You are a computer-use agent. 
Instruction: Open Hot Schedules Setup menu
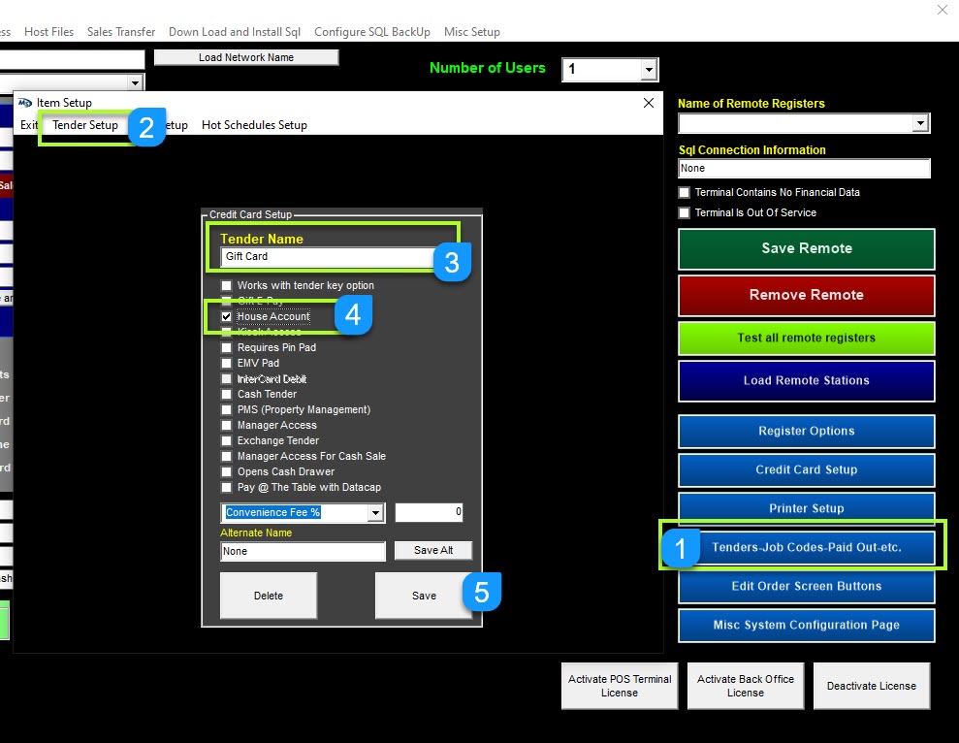pyautogui.click(x=254, y=125)
